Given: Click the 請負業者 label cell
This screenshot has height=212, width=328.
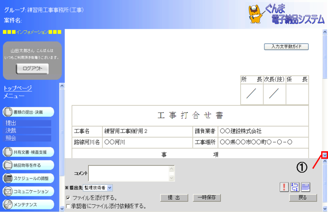Looking at the screenshot, I should (x=205, y=131).
